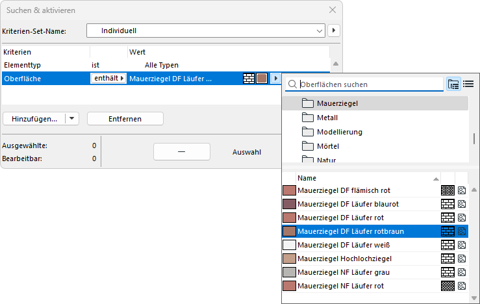Select Mauerziegel NF Läufer grau surface
The width and height of the screenshot is (480, 304).
(349, 272)
